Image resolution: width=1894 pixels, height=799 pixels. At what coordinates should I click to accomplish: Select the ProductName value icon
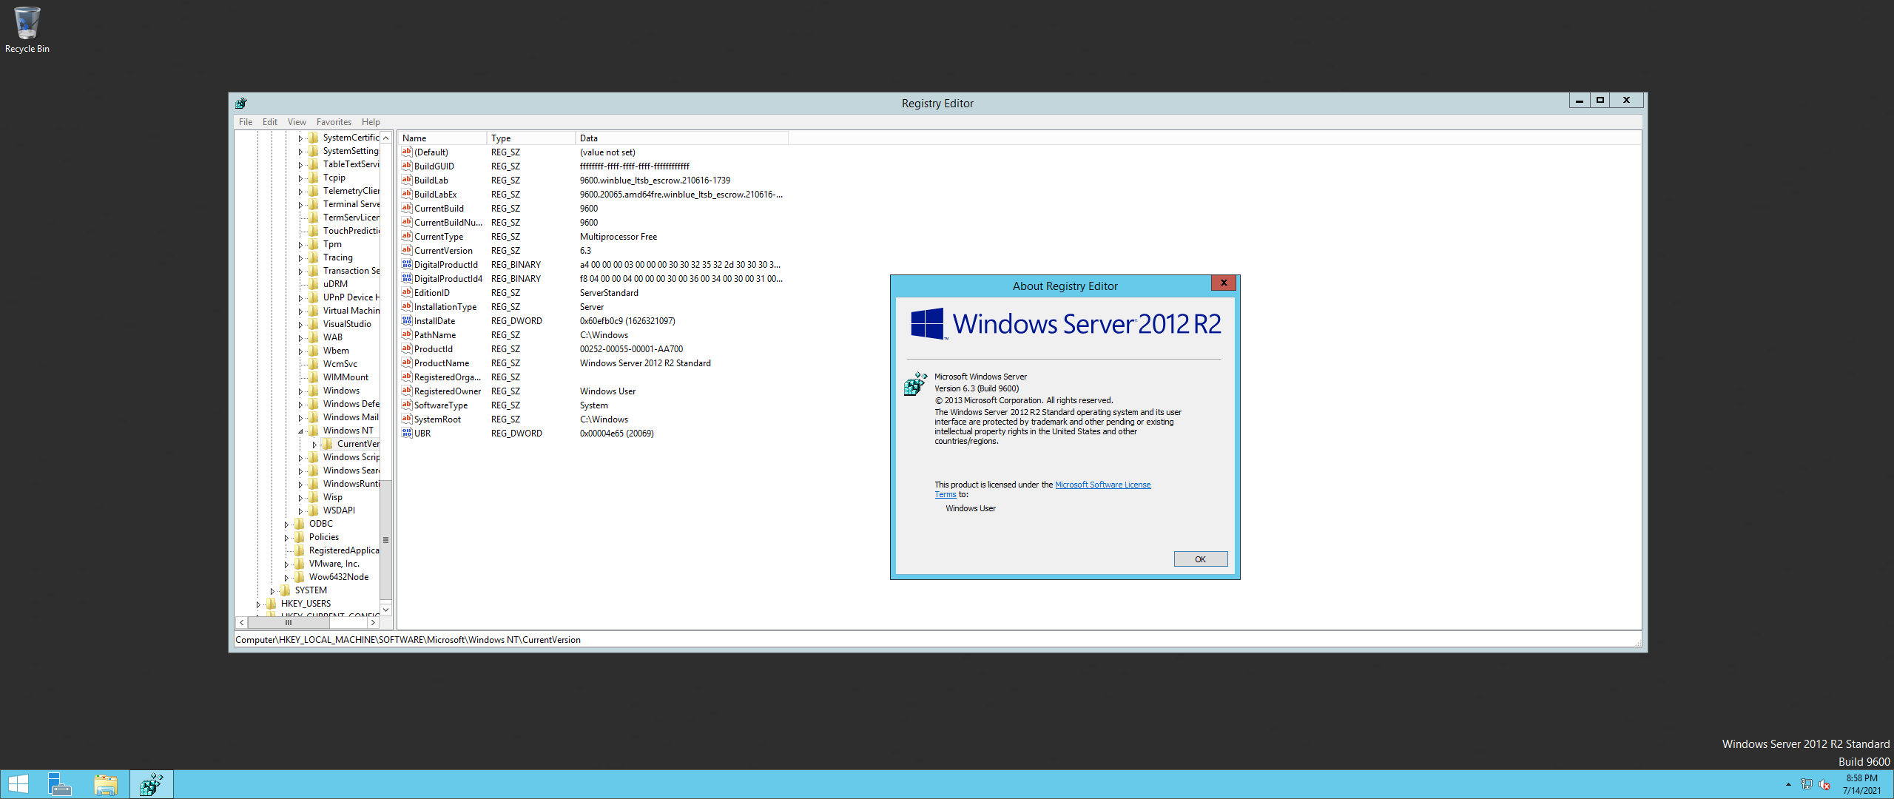(406, 363)
